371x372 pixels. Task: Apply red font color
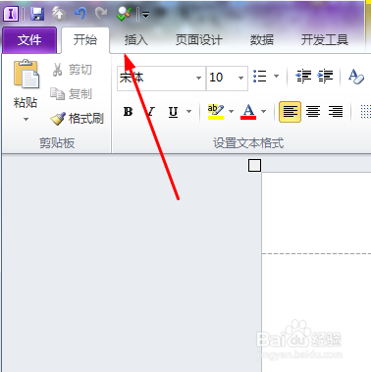(248, 112)
